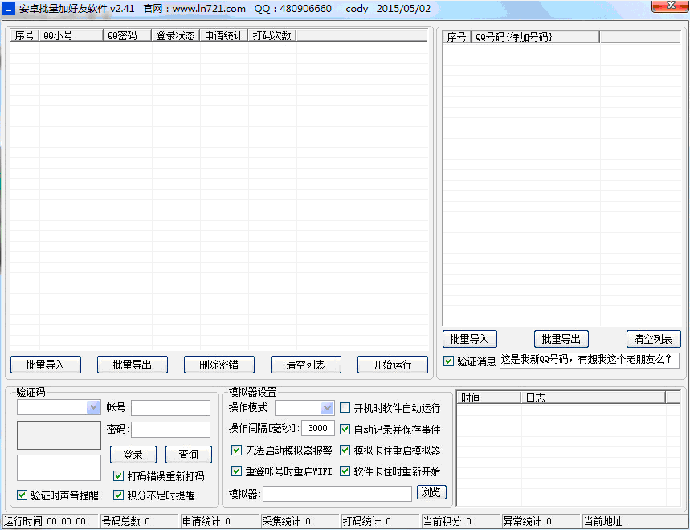Click the 验证消息 text field
The image size is (690, 530).
(x=590, y=361)
